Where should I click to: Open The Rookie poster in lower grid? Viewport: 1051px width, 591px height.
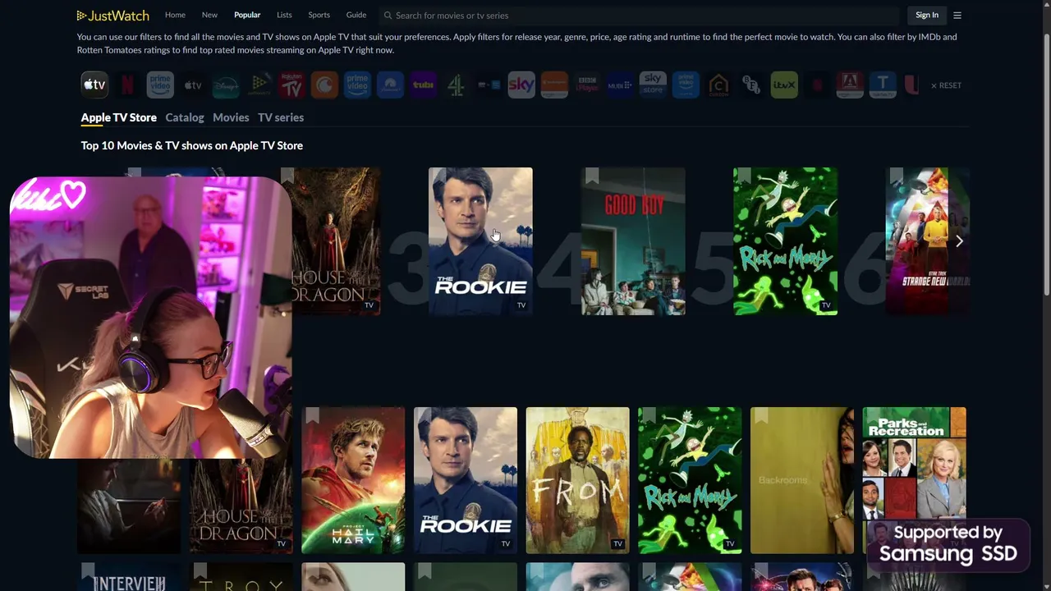[x=466, y=480]
